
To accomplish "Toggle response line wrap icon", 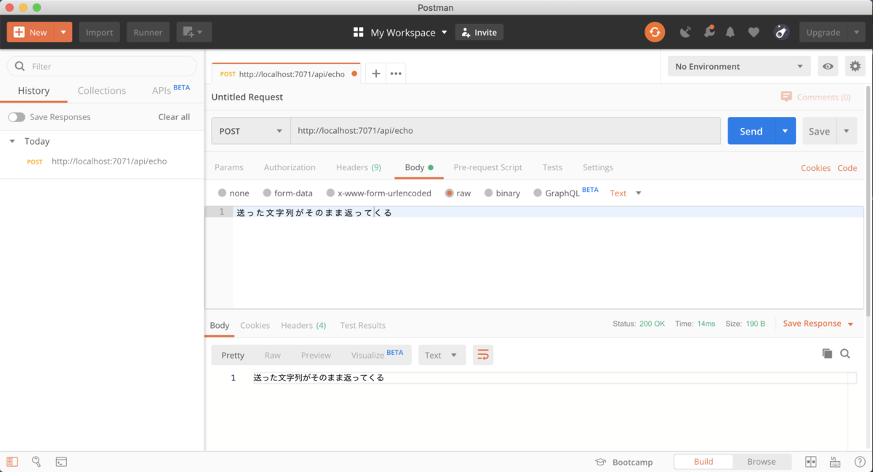I will pos(483,355).
